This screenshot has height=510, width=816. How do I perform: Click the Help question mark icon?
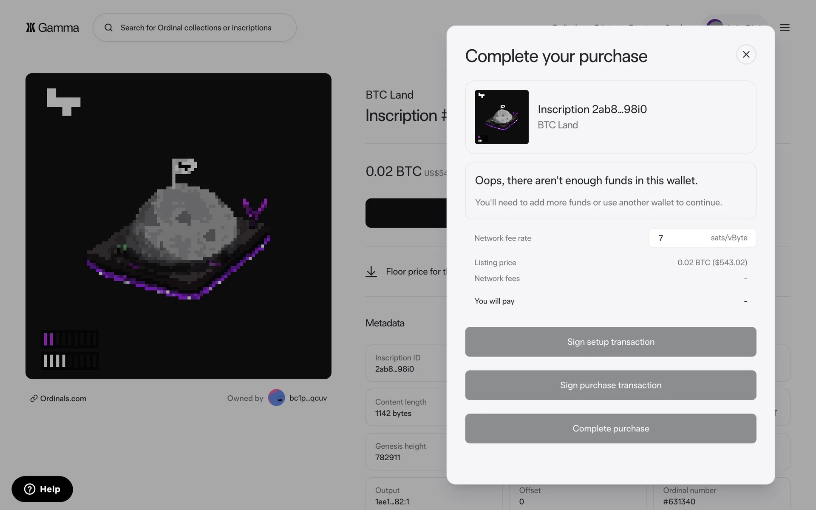point(30,489)
